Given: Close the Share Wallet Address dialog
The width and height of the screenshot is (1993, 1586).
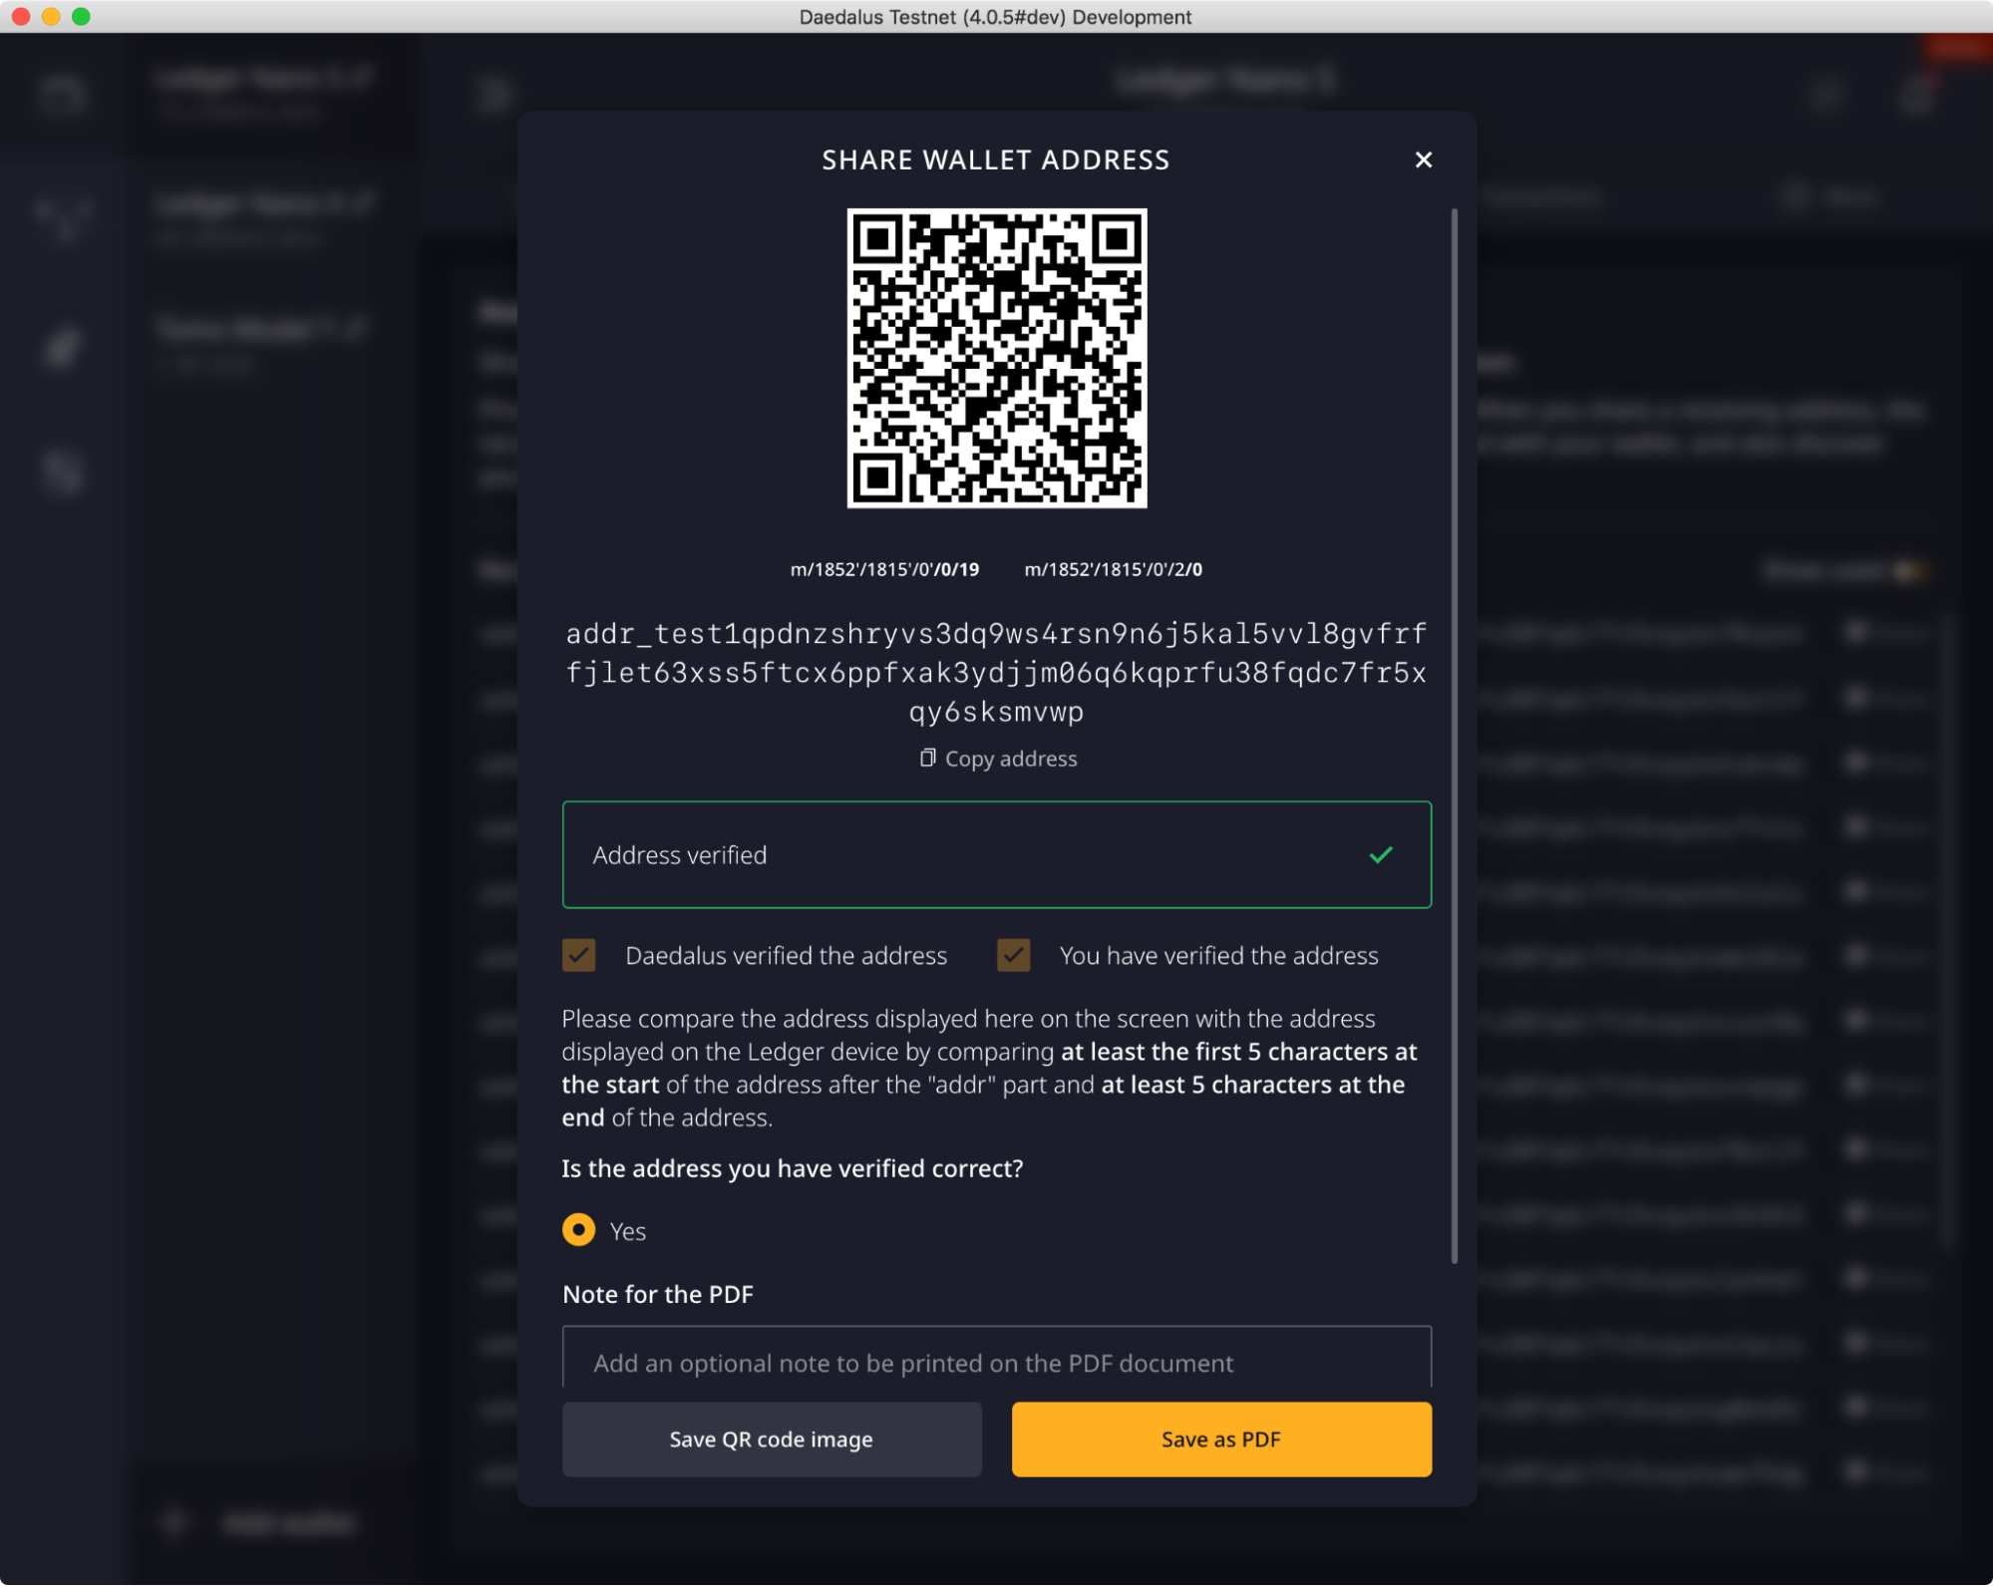Looking at the screenshot, I should 1424,159.
